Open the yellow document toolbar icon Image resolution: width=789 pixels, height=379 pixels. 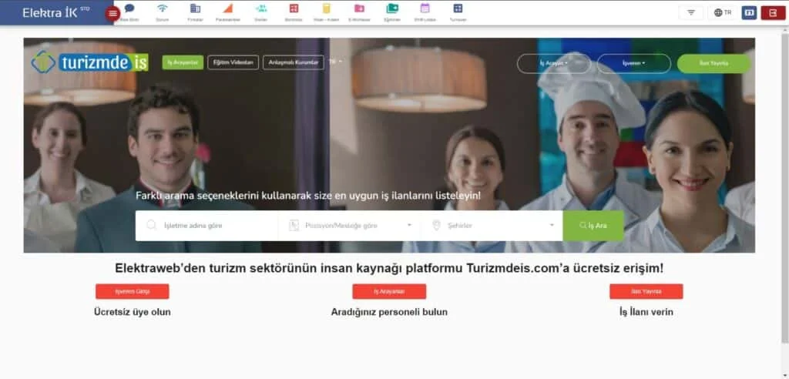pos(327,8)
